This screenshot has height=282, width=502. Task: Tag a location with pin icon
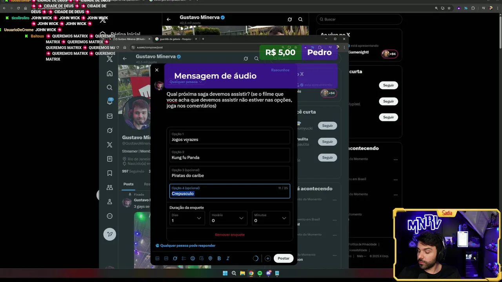[210, 258]
